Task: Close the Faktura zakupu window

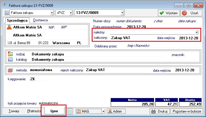Action: click(198, 6)
